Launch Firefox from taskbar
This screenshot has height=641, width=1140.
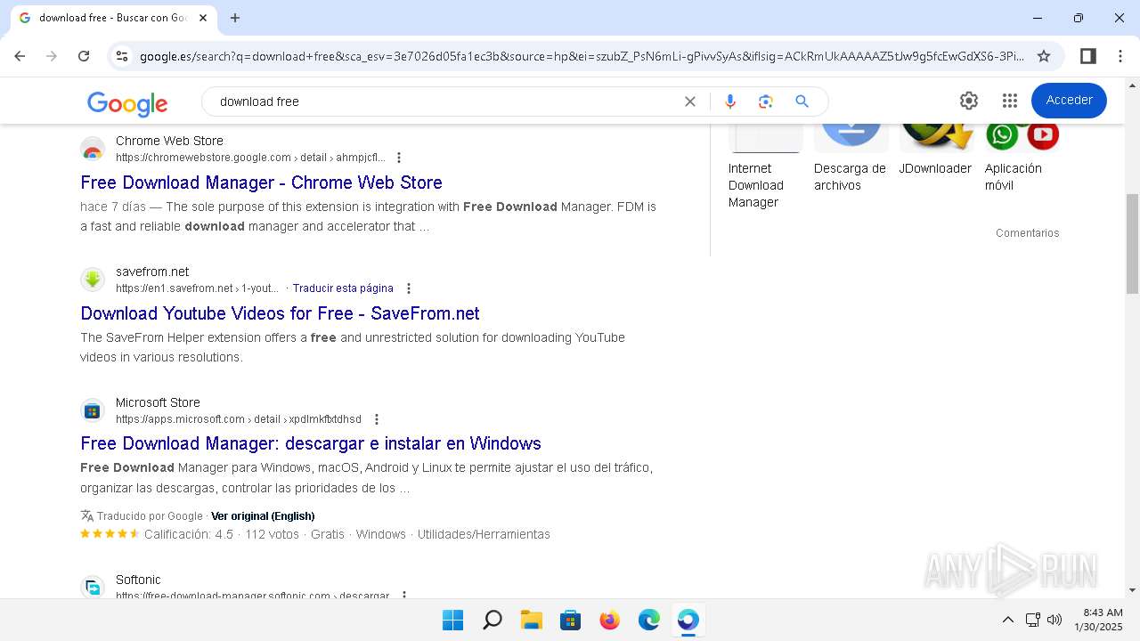click(609, 620)
